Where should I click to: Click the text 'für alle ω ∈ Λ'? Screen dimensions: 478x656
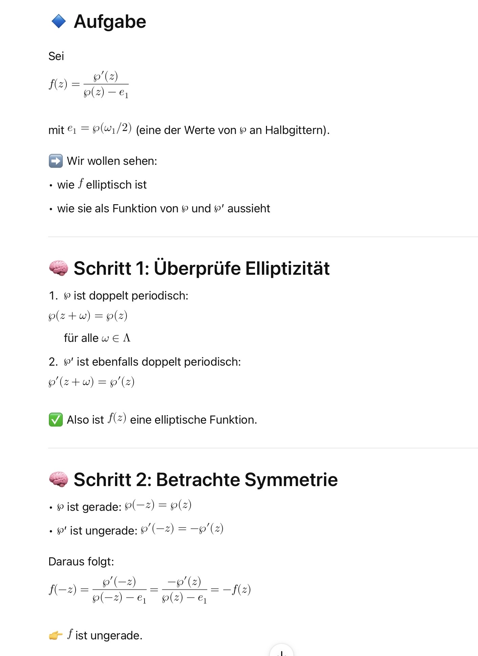click(97, 338)
